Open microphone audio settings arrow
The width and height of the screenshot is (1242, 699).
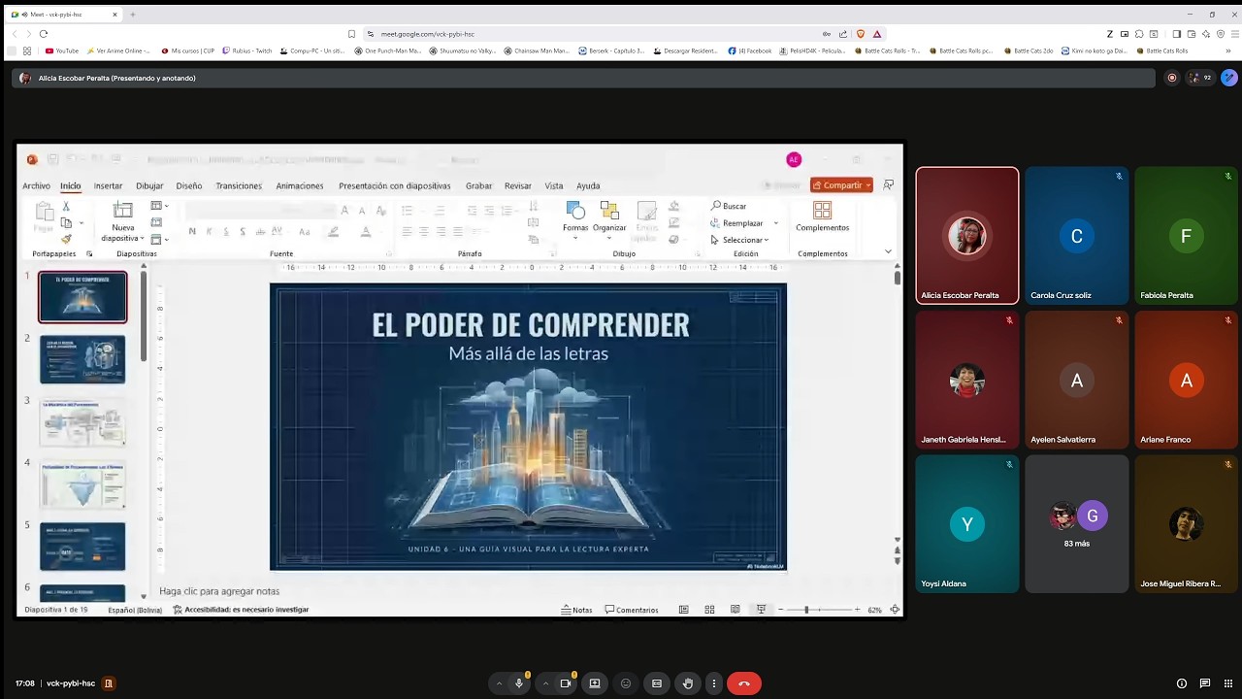pyautogui.click(x=499, y=683)
